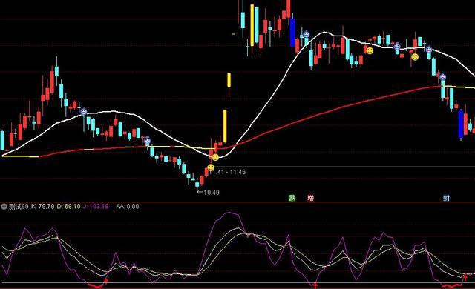Viewport: 475px width, 289px height.
Task: Click the blue sad face right of tall blue candle
Action: click(307, 34)
